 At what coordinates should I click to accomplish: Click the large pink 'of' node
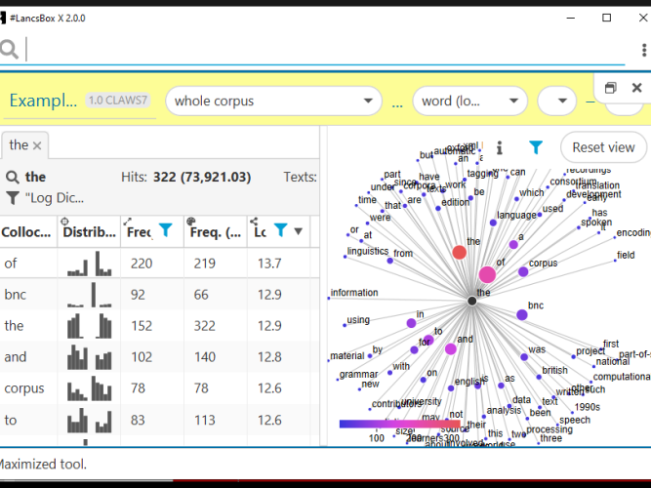(487, 274)
